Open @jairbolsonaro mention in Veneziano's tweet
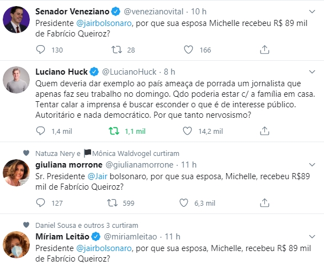Viewport: 324px width, 266px height. click(x=104, y=23)
